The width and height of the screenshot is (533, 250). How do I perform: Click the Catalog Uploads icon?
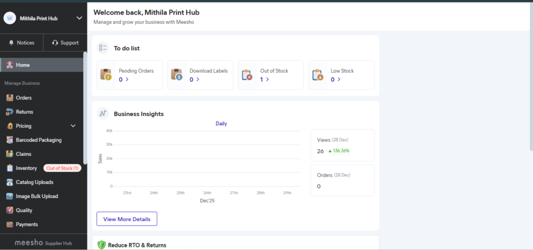9,182
